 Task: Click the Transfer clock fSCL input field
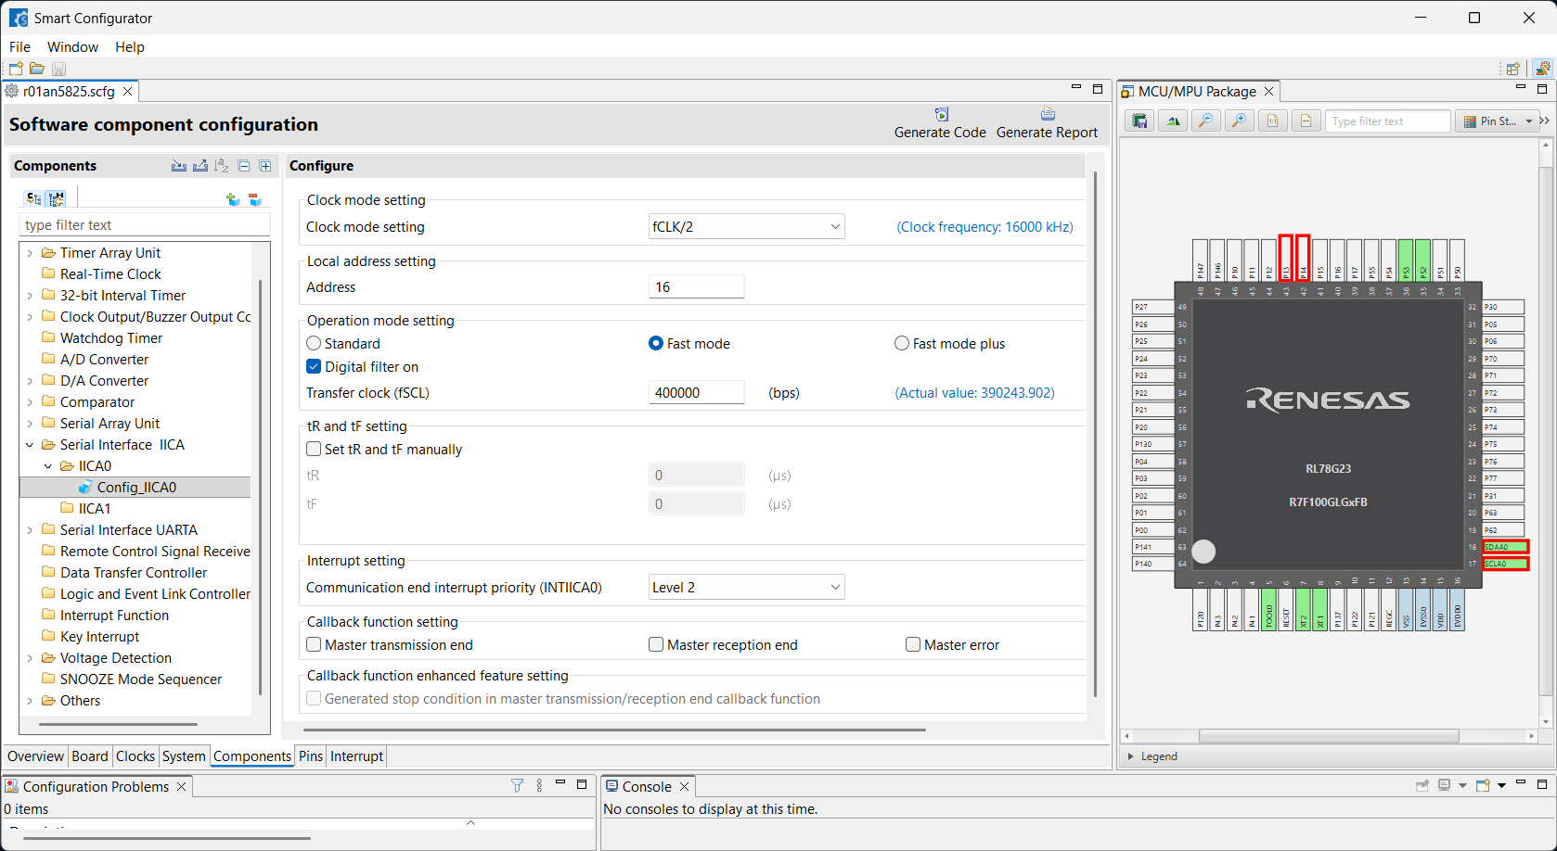click(696, 393)
